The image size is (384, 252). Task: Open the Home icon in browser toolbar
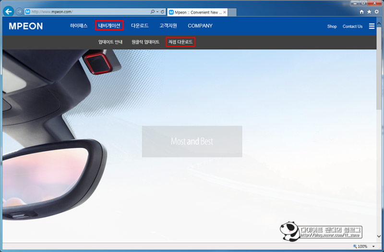[361, 12]
